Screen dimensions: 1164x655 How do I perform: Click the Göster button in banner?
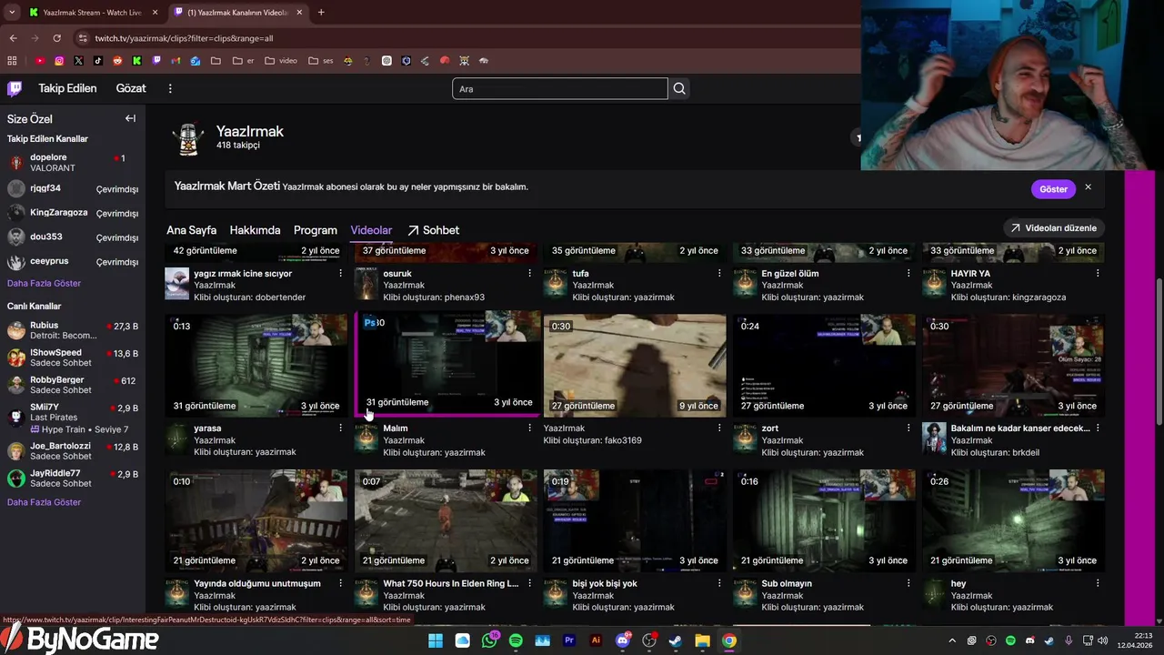(x=1053, y=189)
